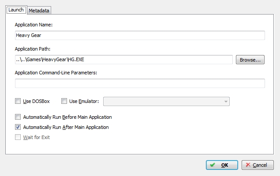The width and height of the screenshot is (280, 176).
Task: Click the red X icon on Cancel
Action: tap(248, 165)
